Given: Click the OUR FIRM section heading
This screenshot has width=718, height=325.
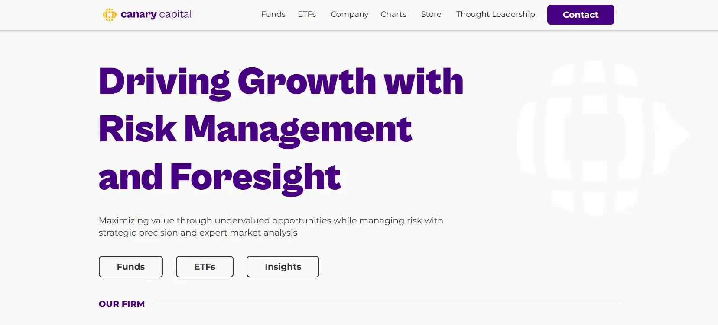Looking at the screenshot, I should pyautogui.click(x=122, y=304).
